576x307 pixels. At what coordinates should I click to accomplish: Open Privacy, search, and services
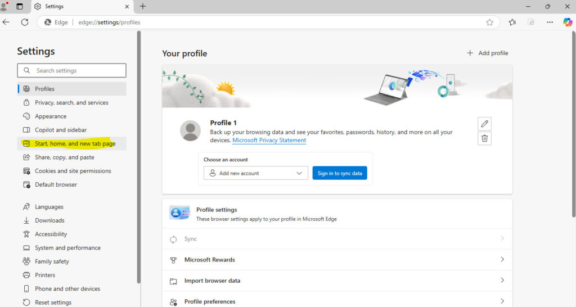tap(71, 102)
